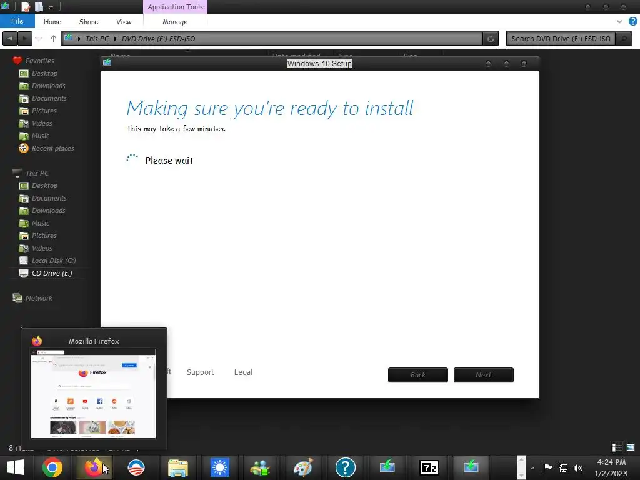The height and width of the screenshot is (480, 640).
Task: Select the Manage tab
Action: 175,22
